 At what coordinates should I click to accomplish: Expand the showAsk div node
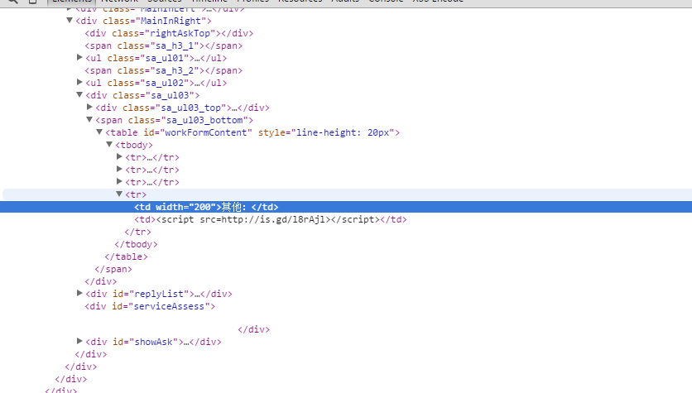coord(79,341)
